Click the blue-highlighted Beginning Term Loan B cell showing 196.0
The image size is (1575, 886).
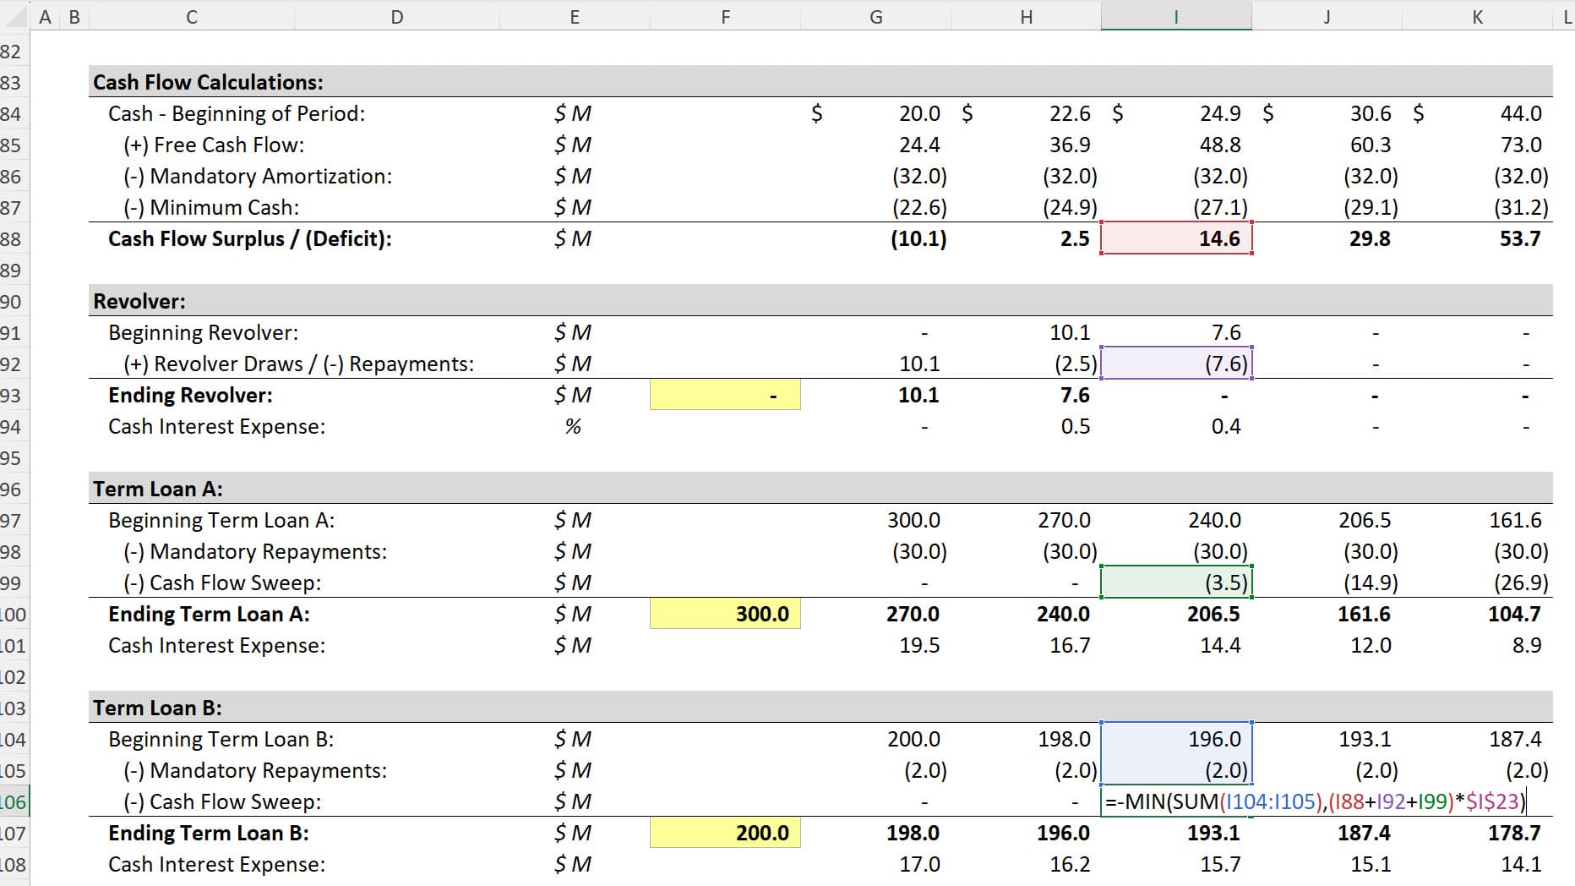coord(1176,738)
